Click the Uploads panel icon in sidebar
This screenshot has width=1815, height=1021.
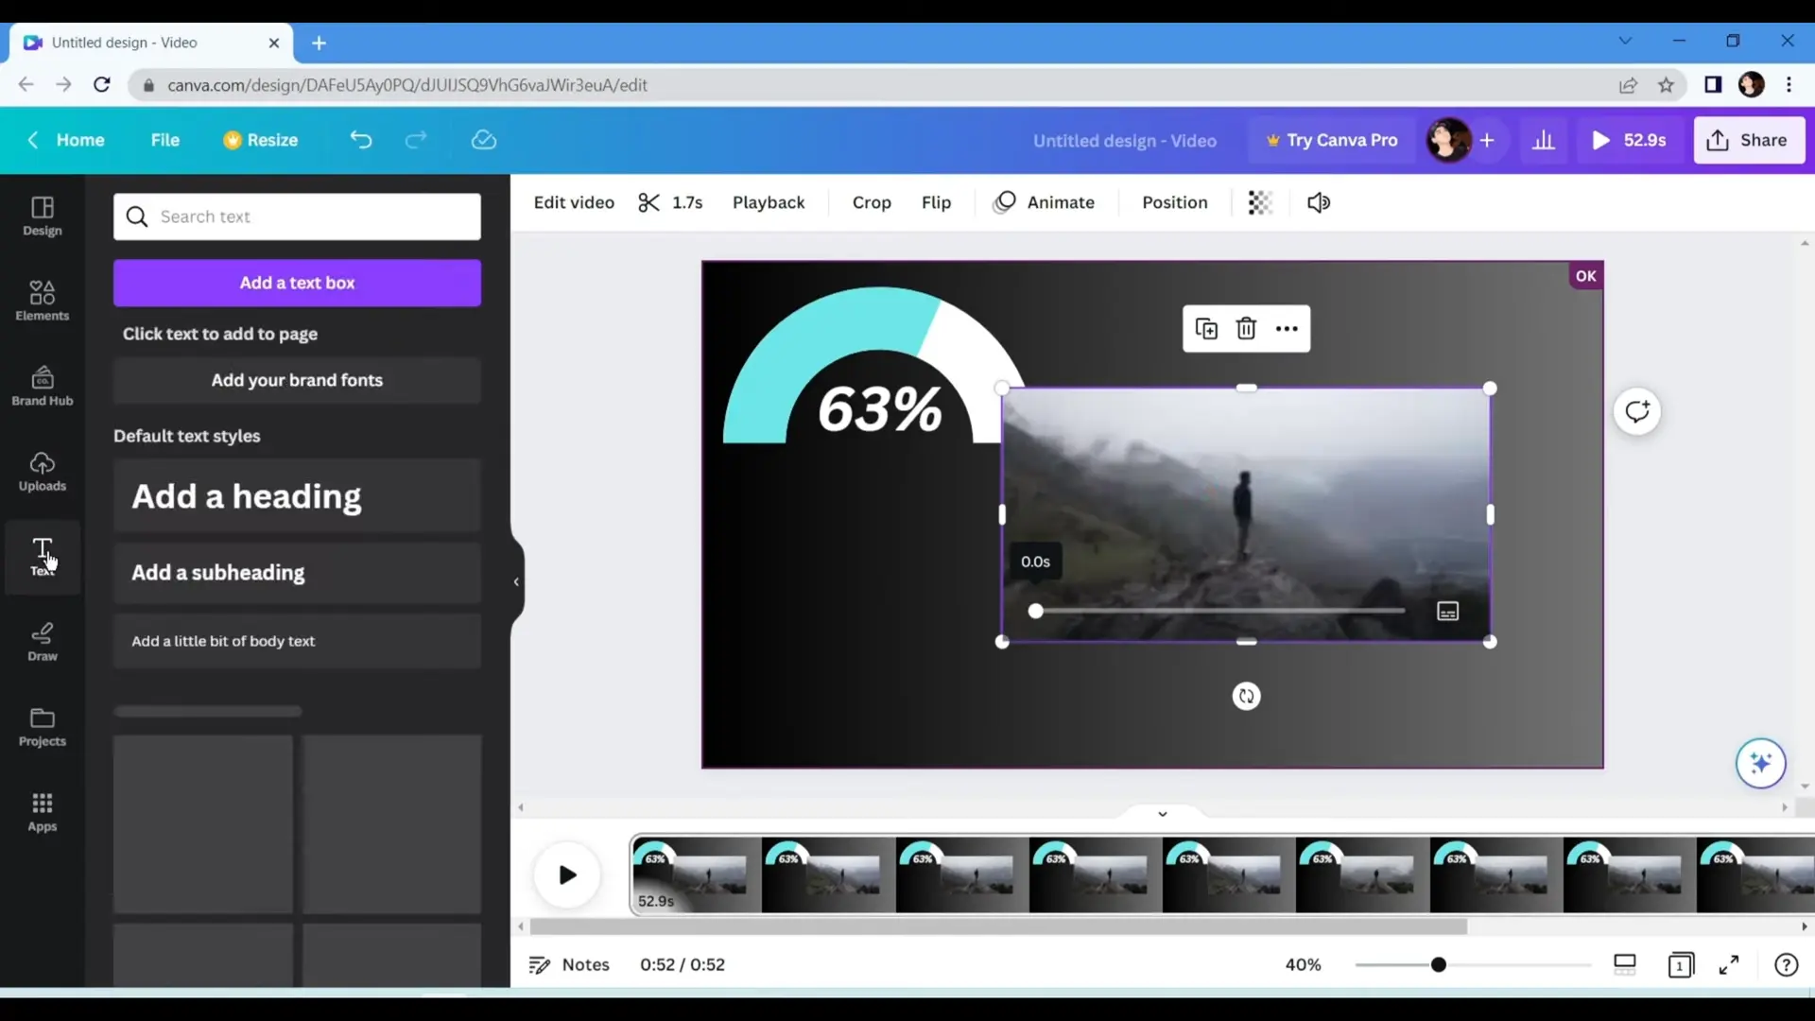click(43, 471)
